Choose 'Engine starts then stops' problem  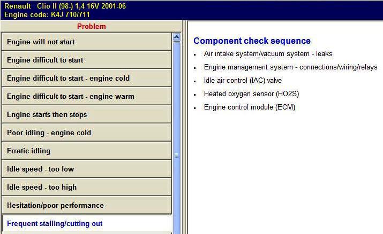click(x=86, y=114)
